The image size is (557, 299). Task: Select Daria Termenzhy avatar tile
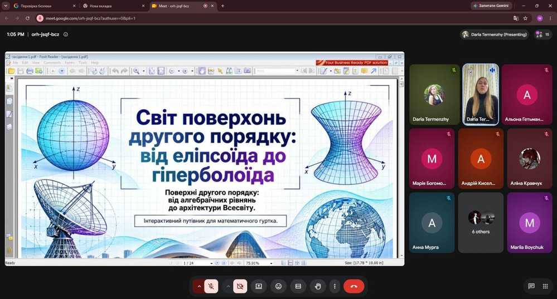434,94
